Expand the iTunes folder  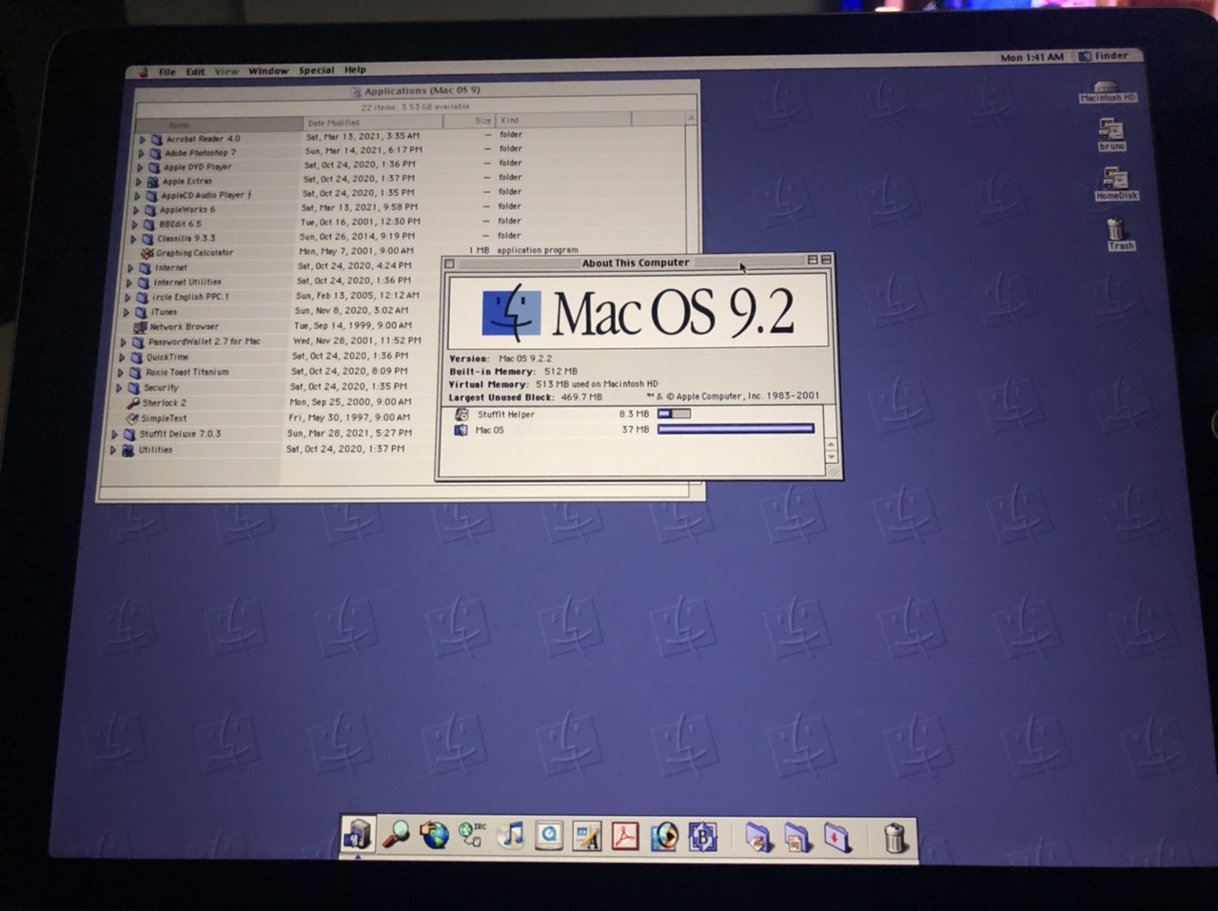coord(127,312)
